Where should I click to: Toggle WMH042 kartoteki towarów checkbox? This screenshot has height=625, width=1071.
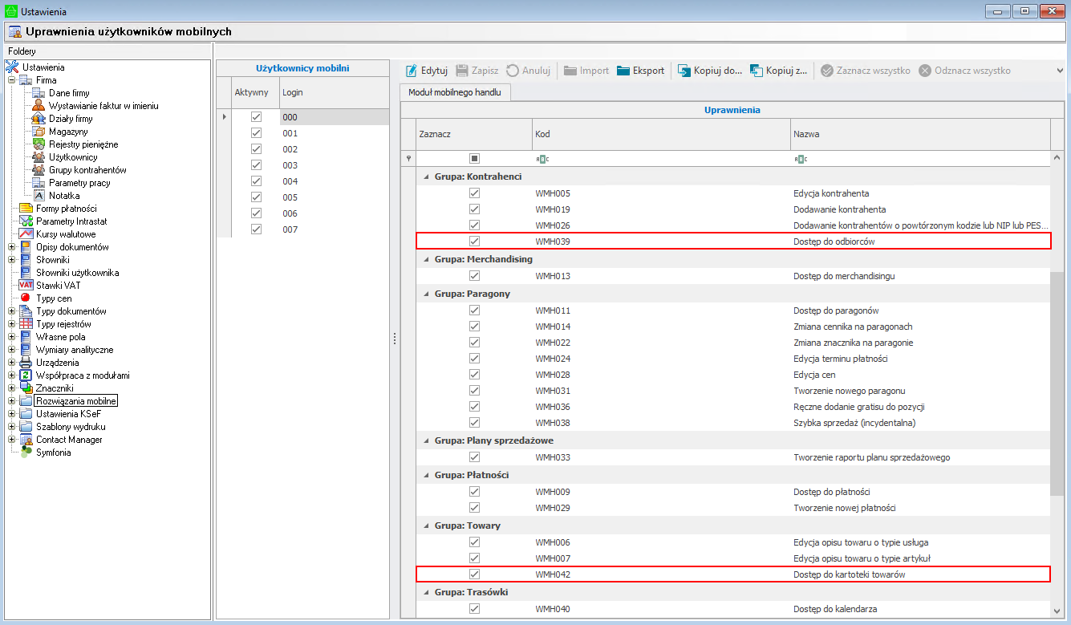pyautogui.click(x=474, y=574)
